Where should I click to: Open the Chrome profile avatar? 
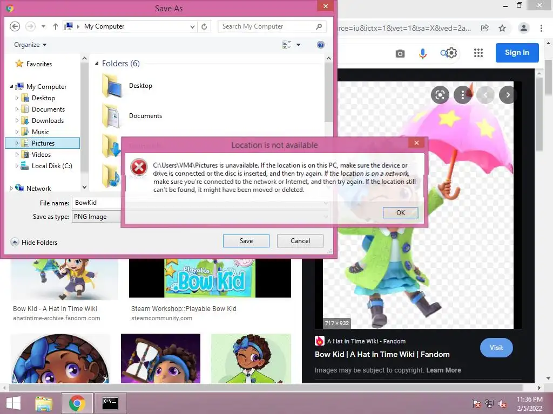pos(524,28)
